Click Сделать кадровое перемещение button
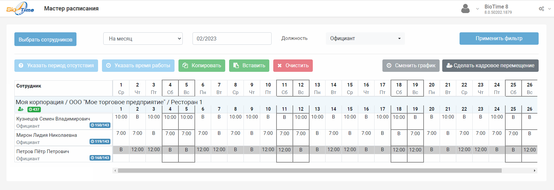554x190 pixels. click(x=490, y=66)
